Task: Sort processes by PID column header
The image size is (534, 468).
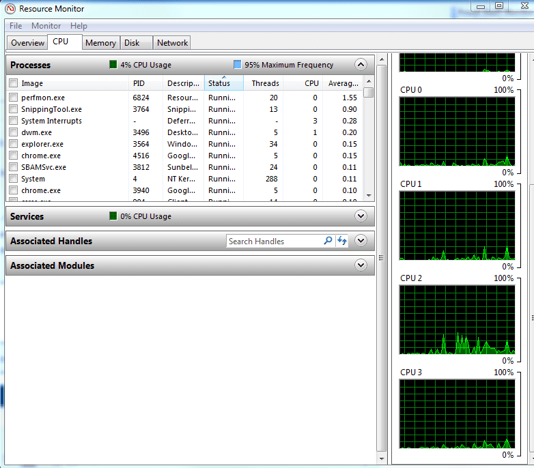Action: click(x=145, y=83)
